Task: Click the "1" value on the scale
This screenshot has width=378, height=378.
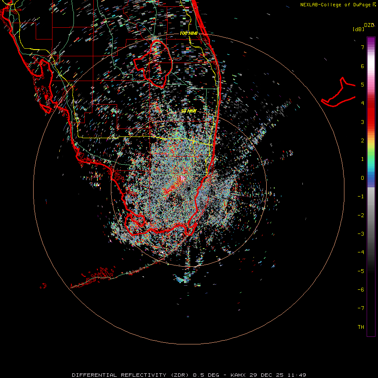Action: tap(362, 159)
